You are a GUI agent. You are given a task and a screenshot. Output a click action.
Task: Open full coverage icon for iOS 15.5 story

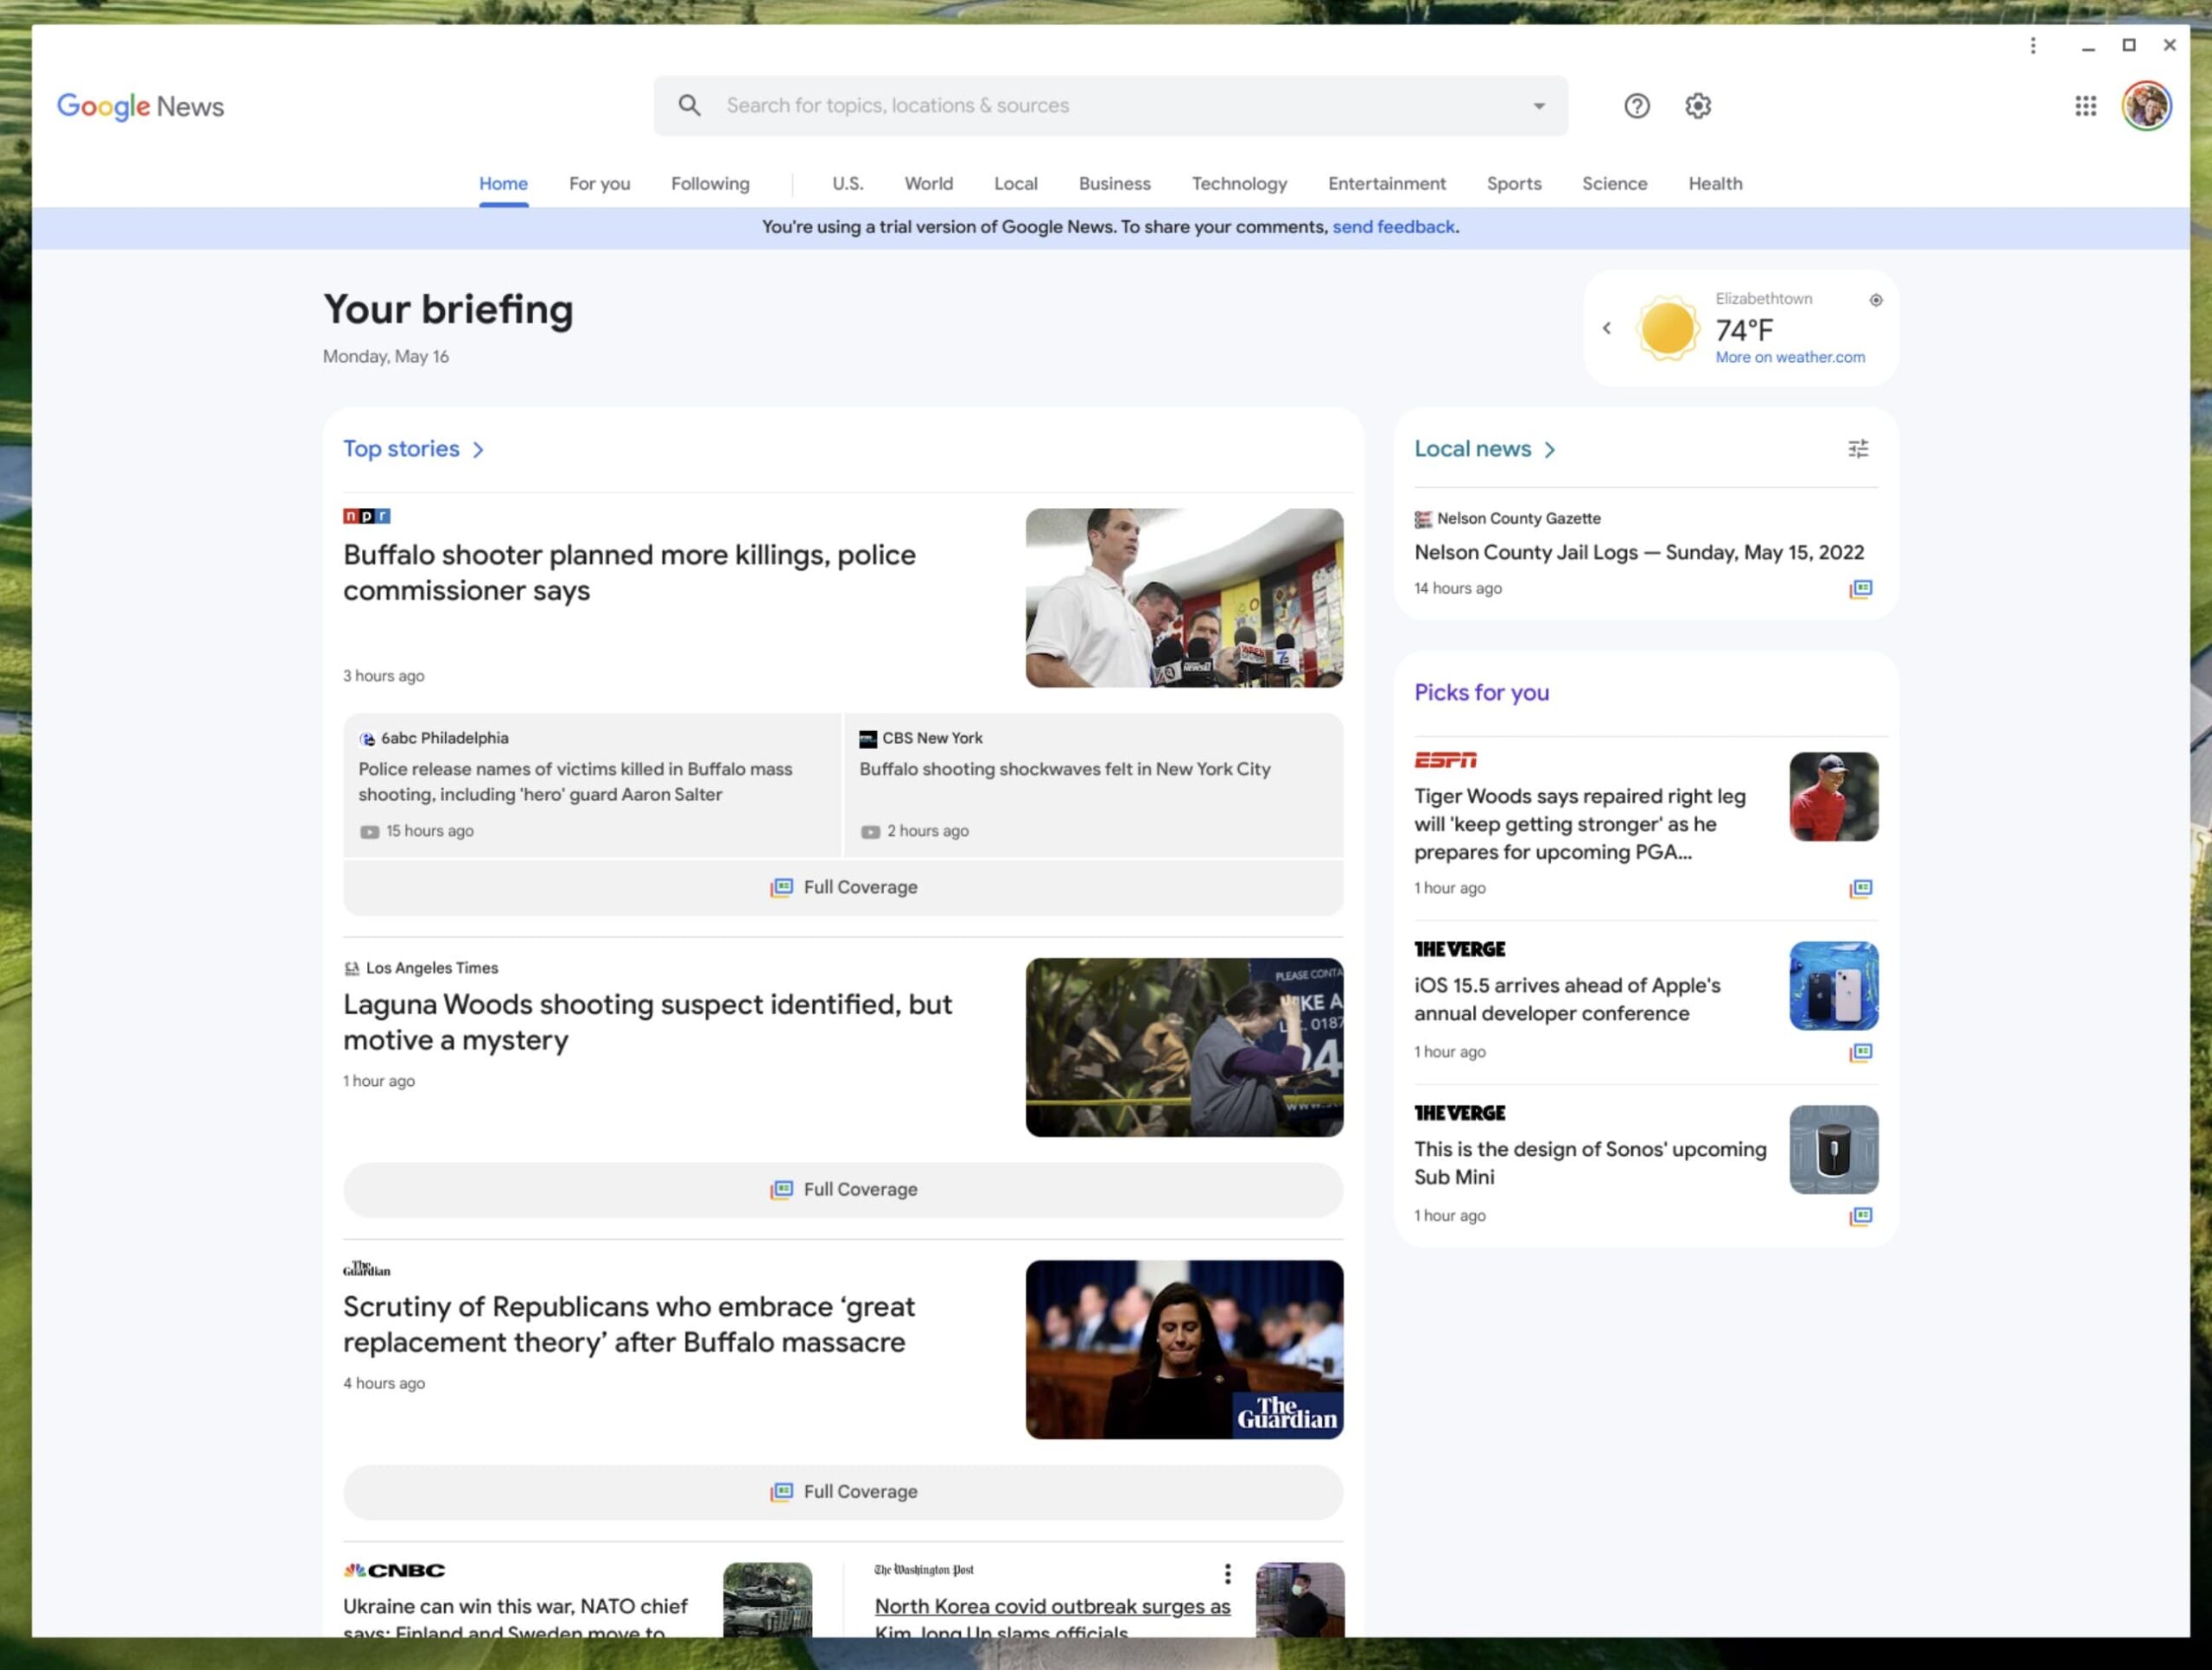pos(1860,1052)
